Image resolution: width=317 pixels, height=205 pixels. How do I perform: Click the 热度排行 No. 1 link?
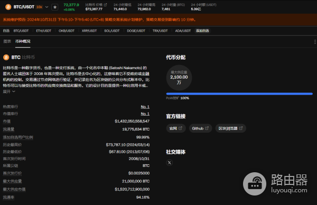pyautogui.click(x=145, y=107)
